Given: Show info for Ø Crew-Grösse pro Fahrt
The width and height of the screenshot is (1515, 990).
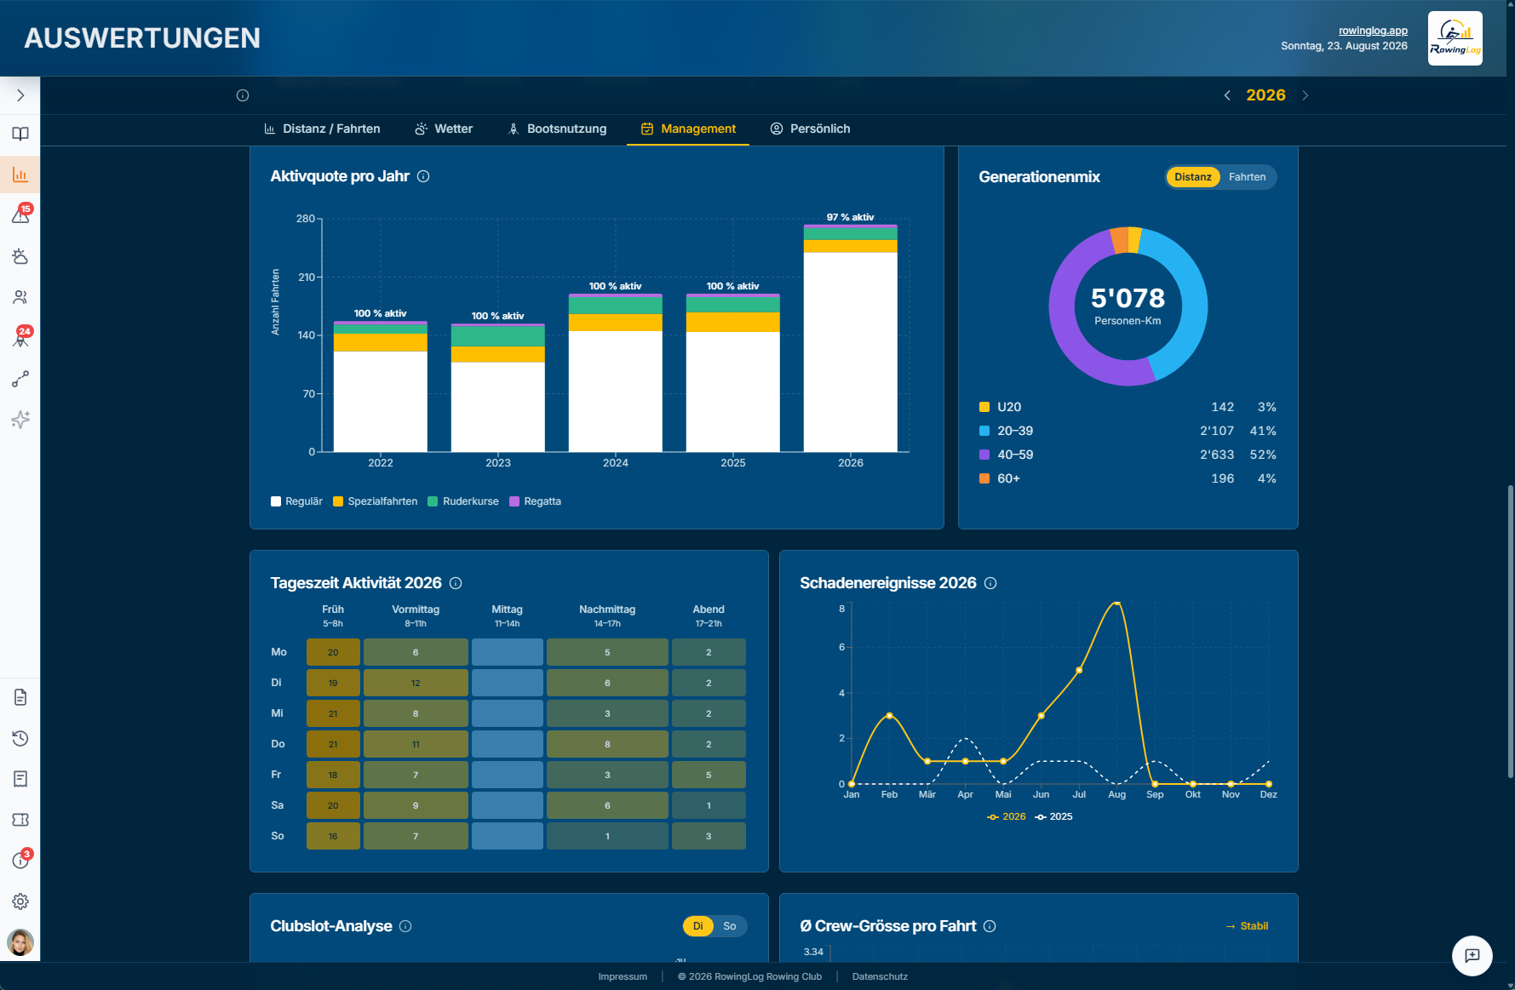Looking at the screenshot, I should tap(990, 926).
